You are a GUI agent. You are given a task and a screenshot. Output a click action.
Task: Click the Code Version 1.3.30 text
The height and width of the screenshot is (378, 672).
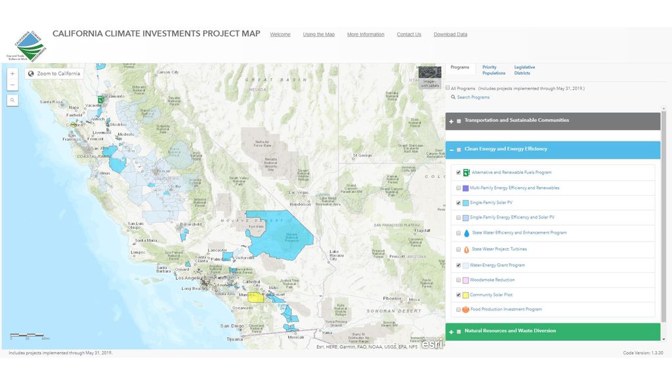643,353
